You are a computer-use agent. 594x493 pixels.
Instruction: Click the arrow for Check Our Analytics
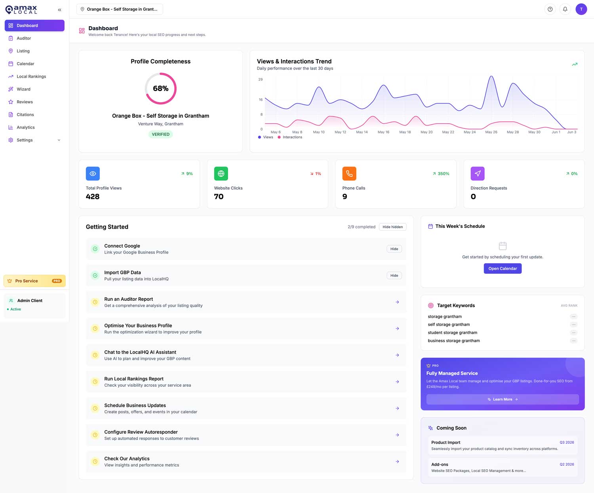pos(397,461)
